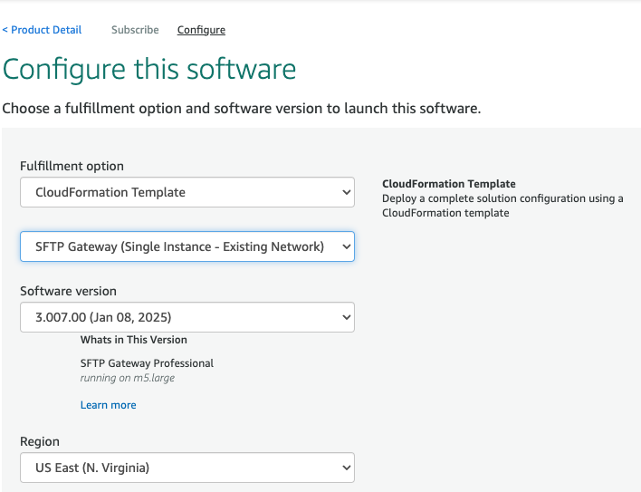Click the 'Fulfillment option' label
The image size is (641, 492).
pos(72,166)
